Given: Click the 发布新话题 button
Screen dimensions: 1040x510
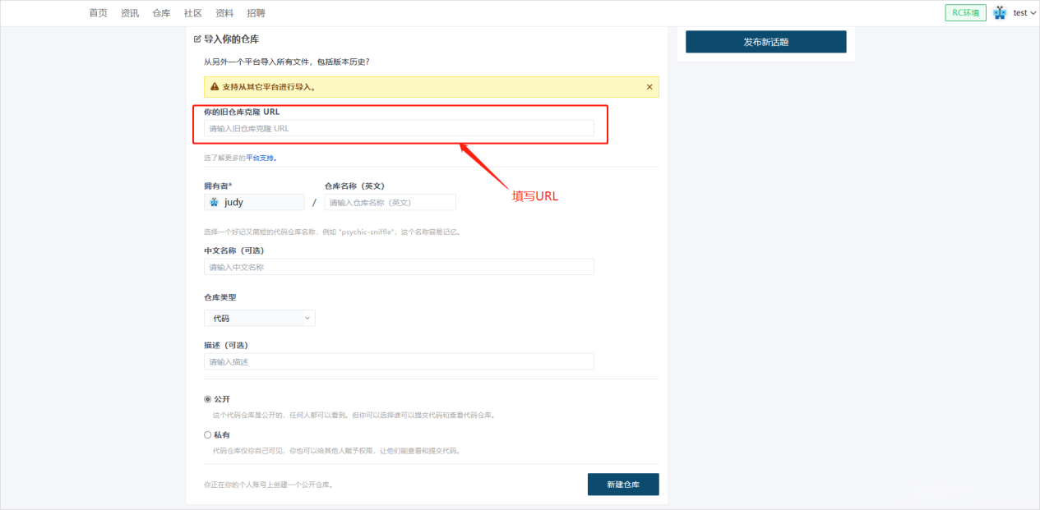Looking at the screenshot, I should click(765, 42).
